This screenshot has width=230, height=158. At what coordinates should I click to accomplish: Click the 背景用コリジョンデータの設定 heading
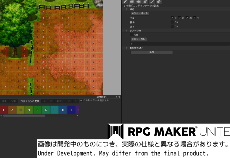[x=143, y=6]
